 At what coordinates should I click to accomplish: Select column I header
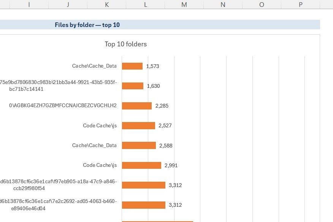[29, 5]
